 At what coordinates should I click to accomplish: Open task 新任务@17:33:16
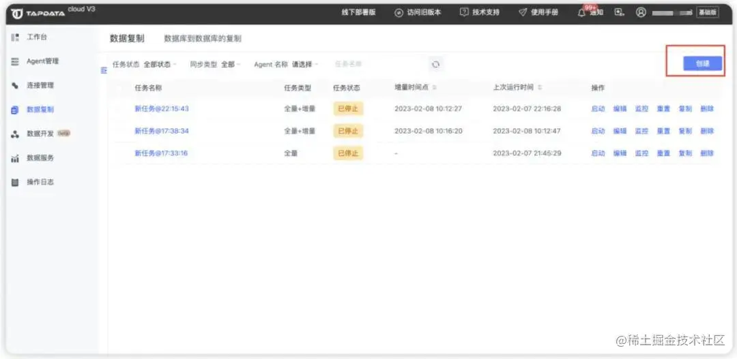(x=161, y=153)
